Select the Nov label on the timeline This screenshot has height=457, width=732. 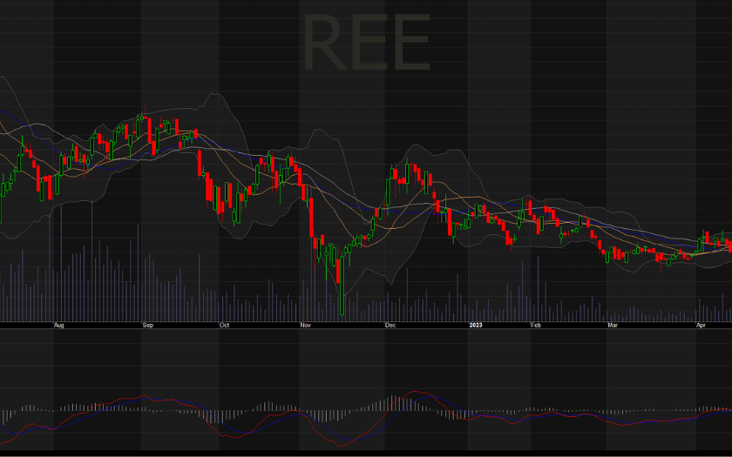(x=305, y=325)
